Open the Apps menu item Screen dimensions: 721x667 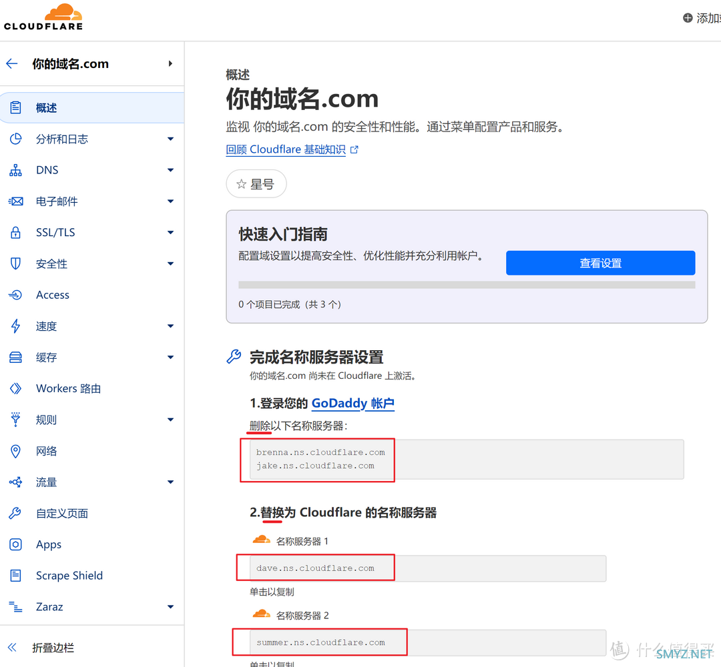(92, 544)
